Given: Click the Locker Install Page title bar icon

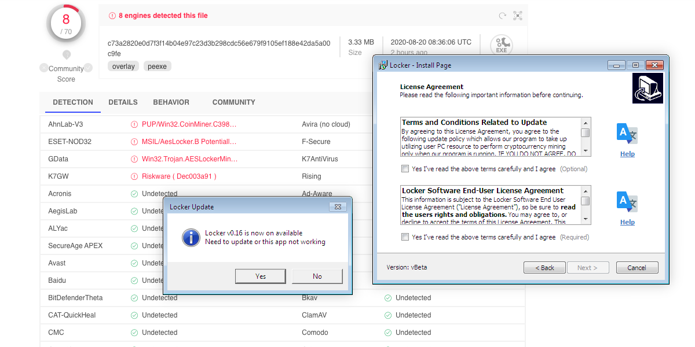Looking at the screenshot, I should [x=383, y=65].
